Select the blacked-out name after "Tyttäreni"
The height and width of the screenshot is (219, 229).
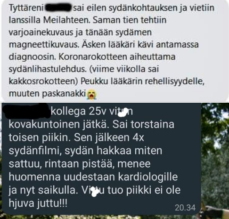58,8
